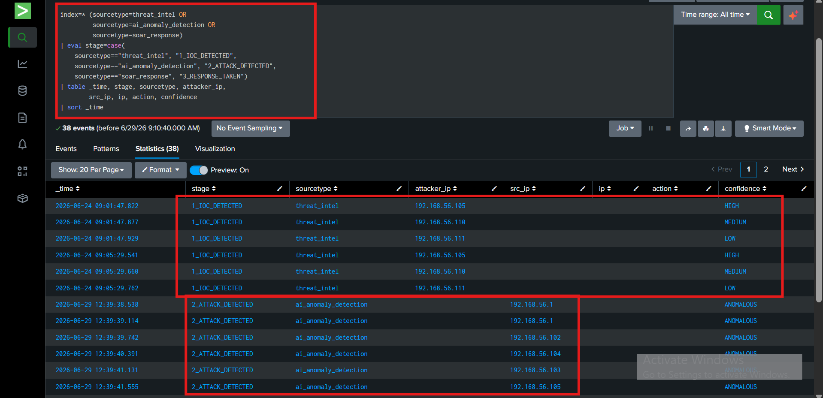The image size is (823, 398).
Task: Open the sidebar Alerts bell icon
Action: 22,144
